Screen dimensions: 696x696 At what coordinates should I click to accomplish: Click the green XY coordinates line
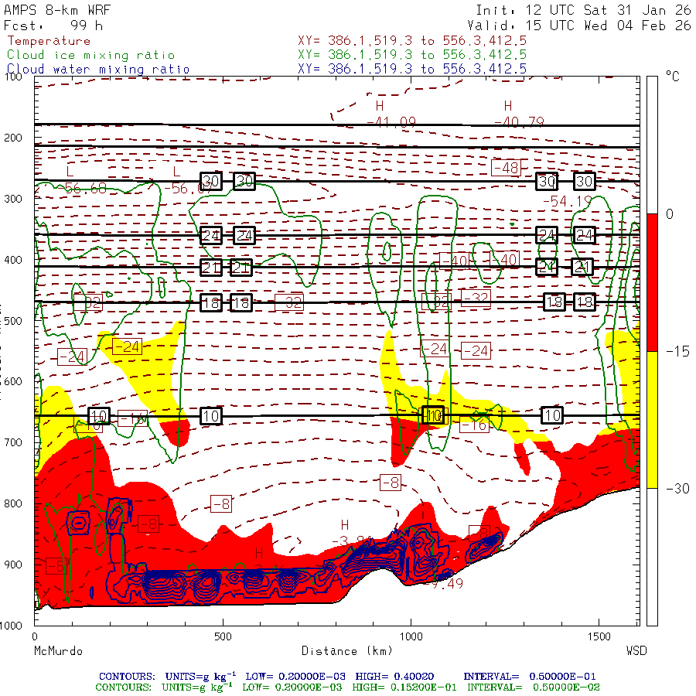(x=412, y=55)
